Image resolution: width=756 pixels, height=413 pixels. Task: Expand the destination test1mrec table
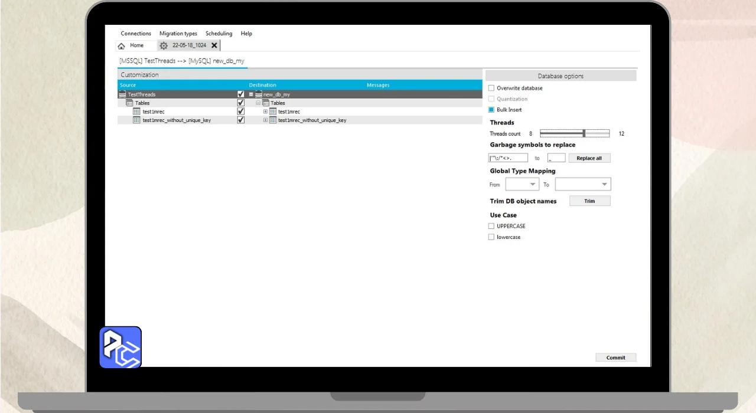265,112
